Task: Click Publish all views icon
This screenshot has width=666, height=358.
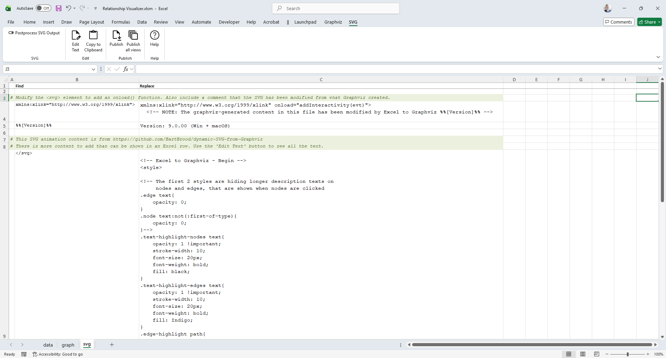Action: click(133, 35)
